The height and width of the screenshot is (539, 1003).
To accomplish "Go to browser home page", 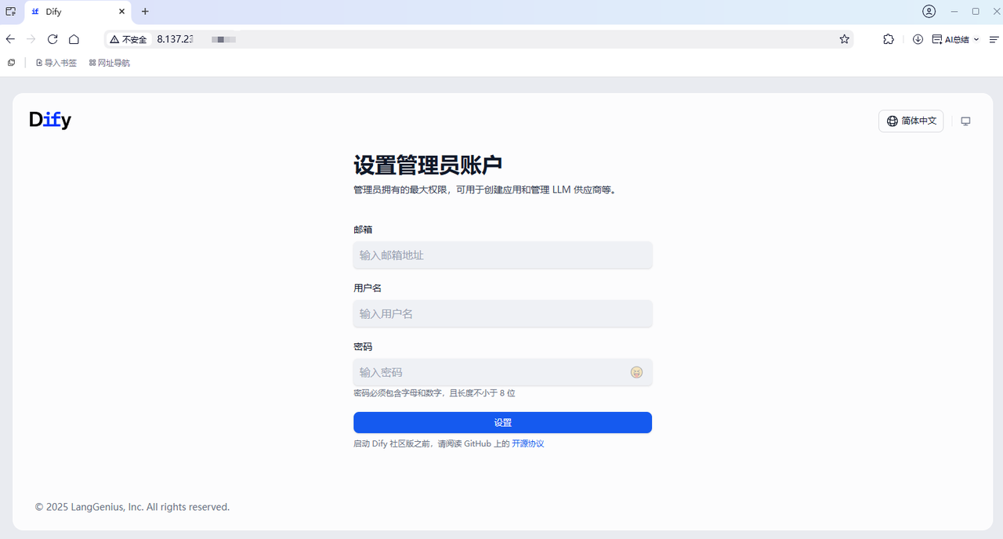I will click(74, 39).
